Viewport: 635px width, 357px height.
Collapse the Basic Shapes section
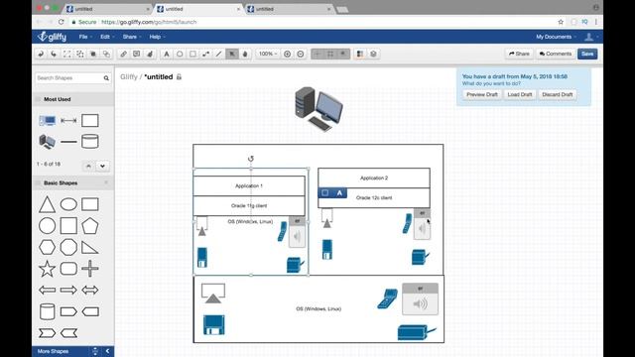(38, 182)
